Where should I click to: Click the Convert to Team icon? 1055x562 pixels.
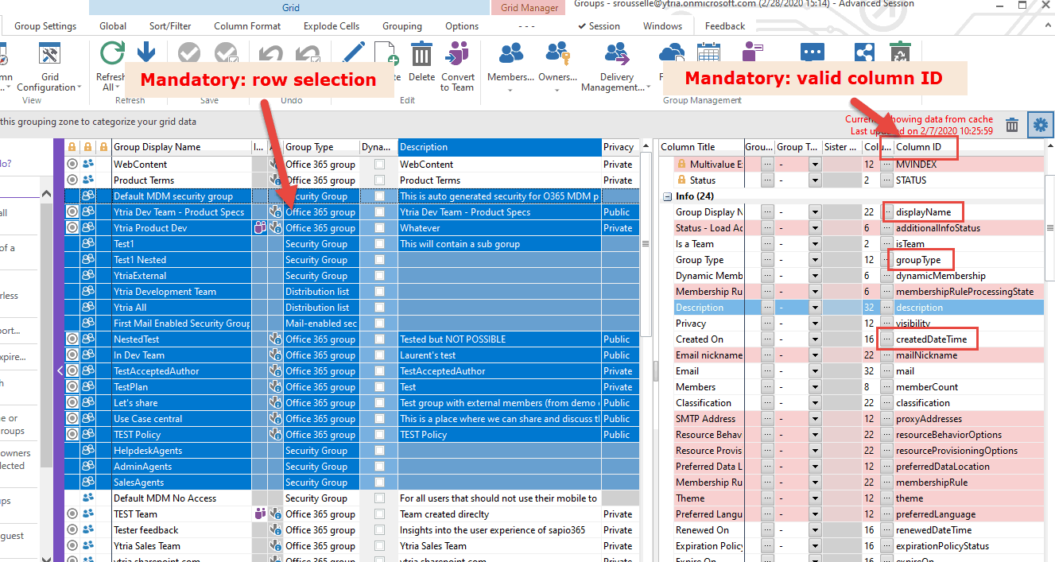(x=457, y=56)
